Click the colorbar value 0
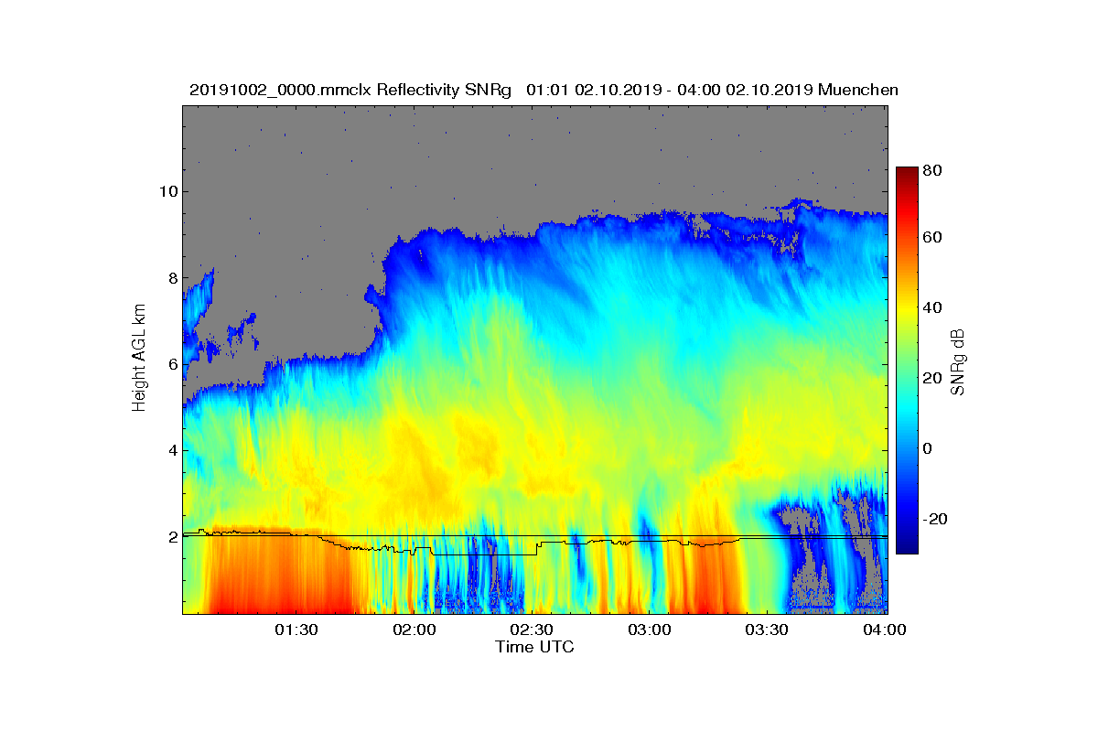Screen dimensions: 1098x732 pos(929,448)
